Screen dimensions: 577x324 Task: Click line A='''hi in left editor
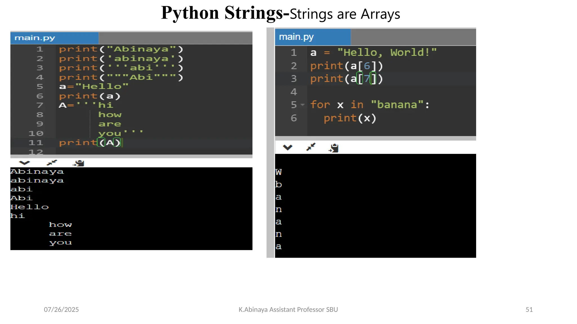tap(86, 105)
